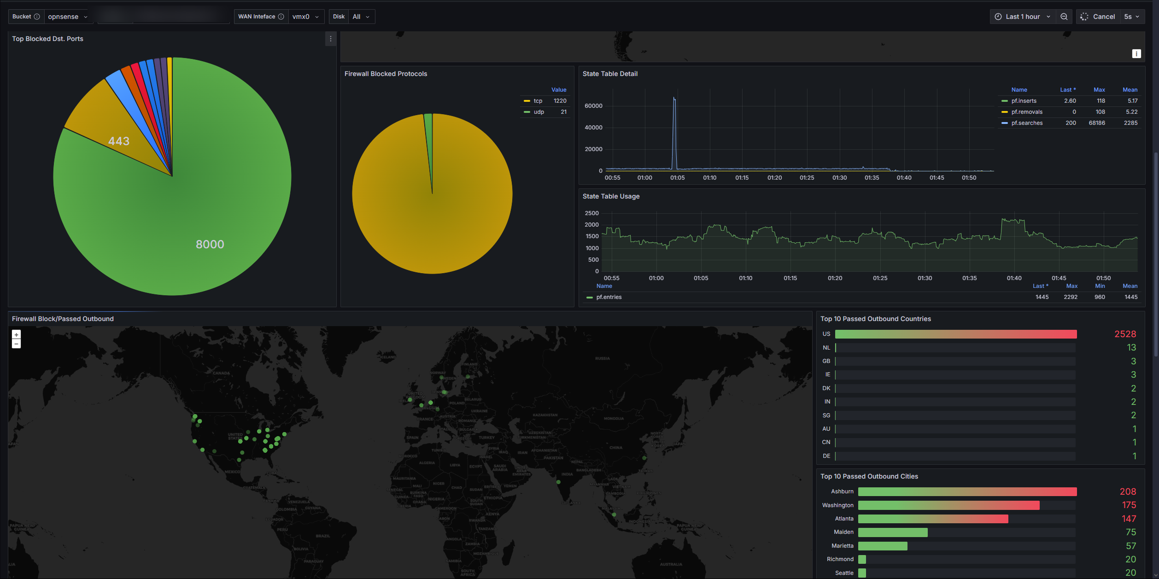Click the udp green slice in protocols pie
This screenshot has height=579, width=1159.
click(x=429, y=138)
